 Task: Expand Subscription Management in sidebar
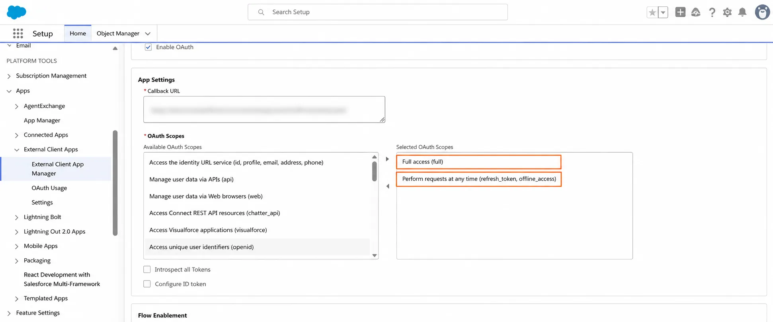(9, 76)
